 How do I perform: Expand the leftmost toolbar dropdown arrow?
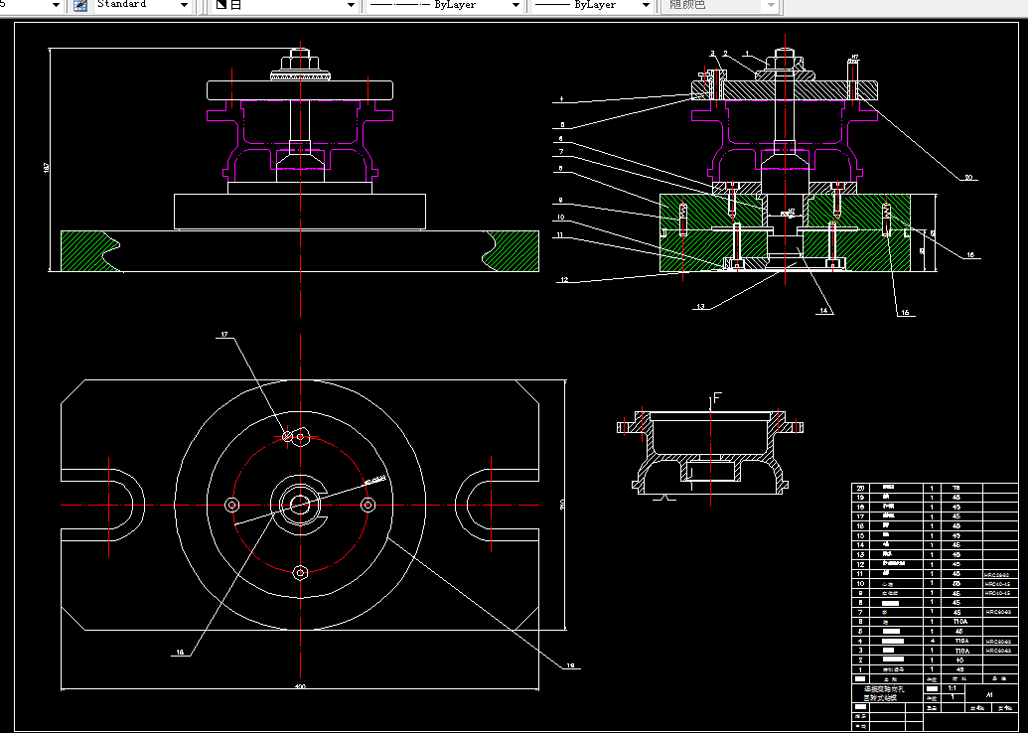click(x=56, y=5)
